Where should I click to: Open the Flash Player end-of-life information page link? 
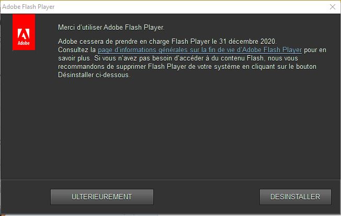click(x=199, y=50)
